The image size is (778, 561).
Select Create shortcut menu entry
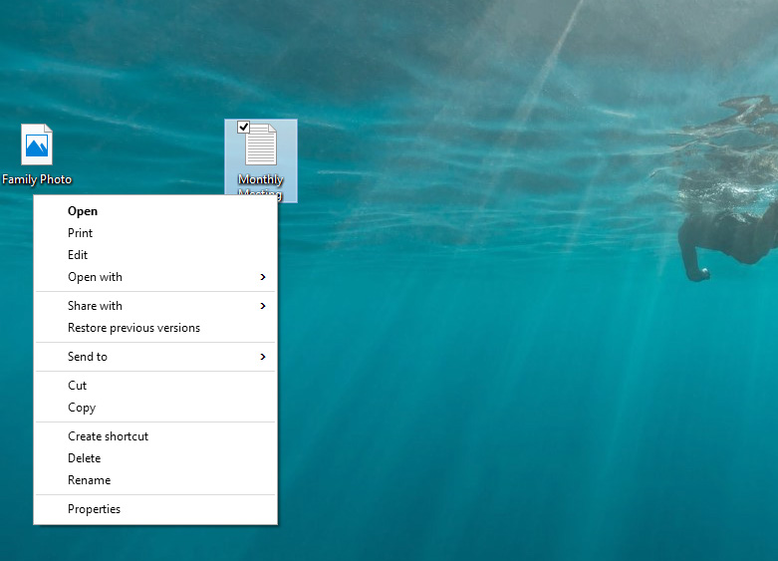pyautogui.click(x=154, y=435)
